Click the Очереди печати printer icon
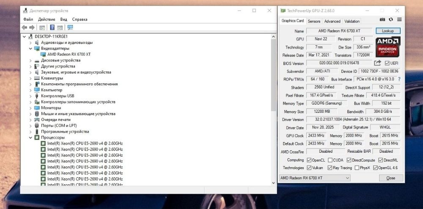This screenshot has height=209, width=423. tap(37, 120)
